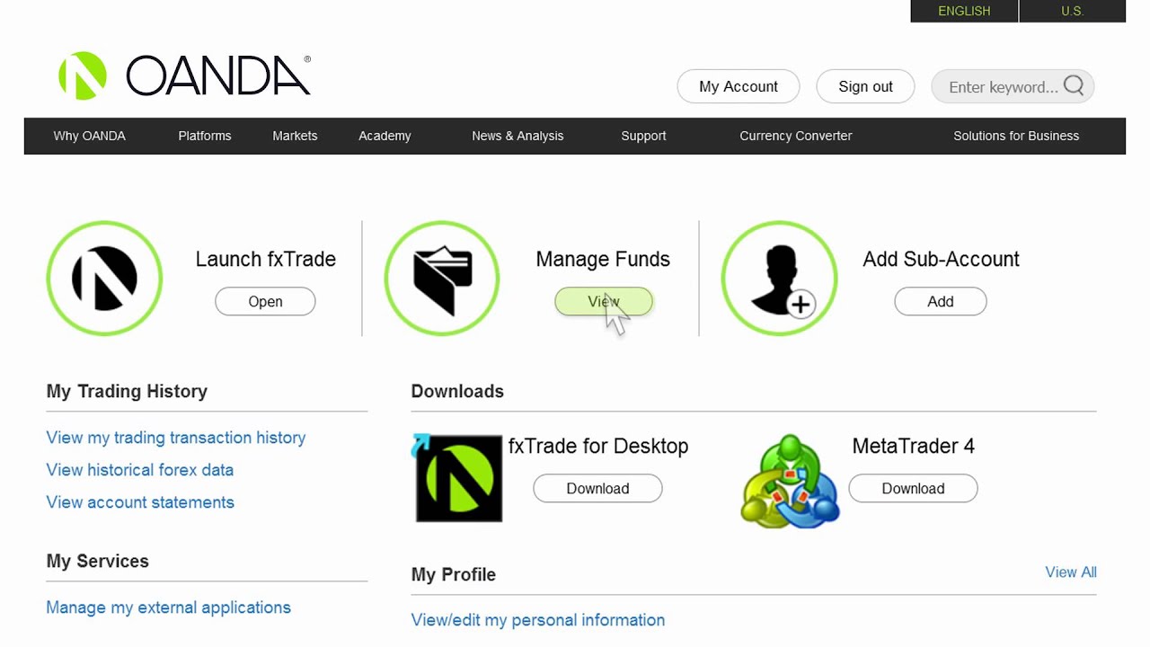Download MetaTrader 4
This screenshot has height=647, width=1150.
(x=913, y=488)
